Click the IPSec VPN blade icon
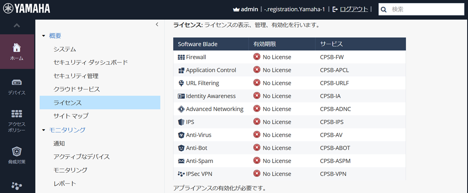Image resolution: width=468 pixels, height=193 pixels. pyautogui.click(x=181, y=174)
